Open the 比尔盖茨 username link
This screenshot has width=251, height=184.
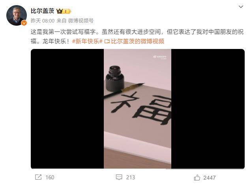click(x=42, y=11)
